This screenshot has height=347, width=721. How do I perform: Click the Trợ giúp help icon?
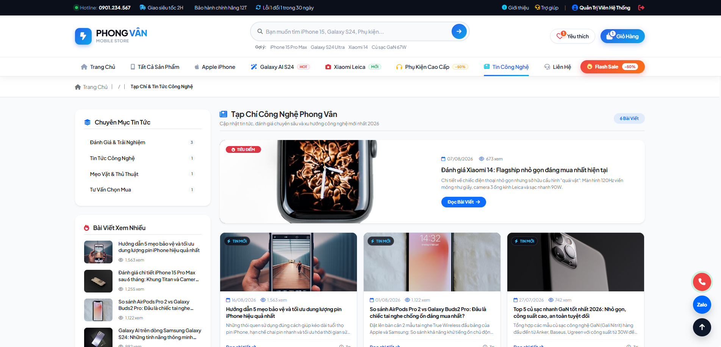tap(537, 7)
